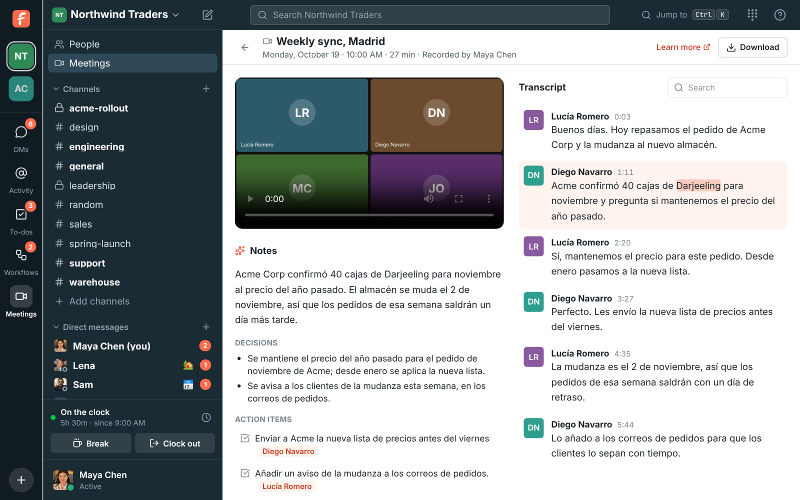This screenshot has height=500, width=800.
Task: Collapse the Direct messages section
Action: pos(56,327)
